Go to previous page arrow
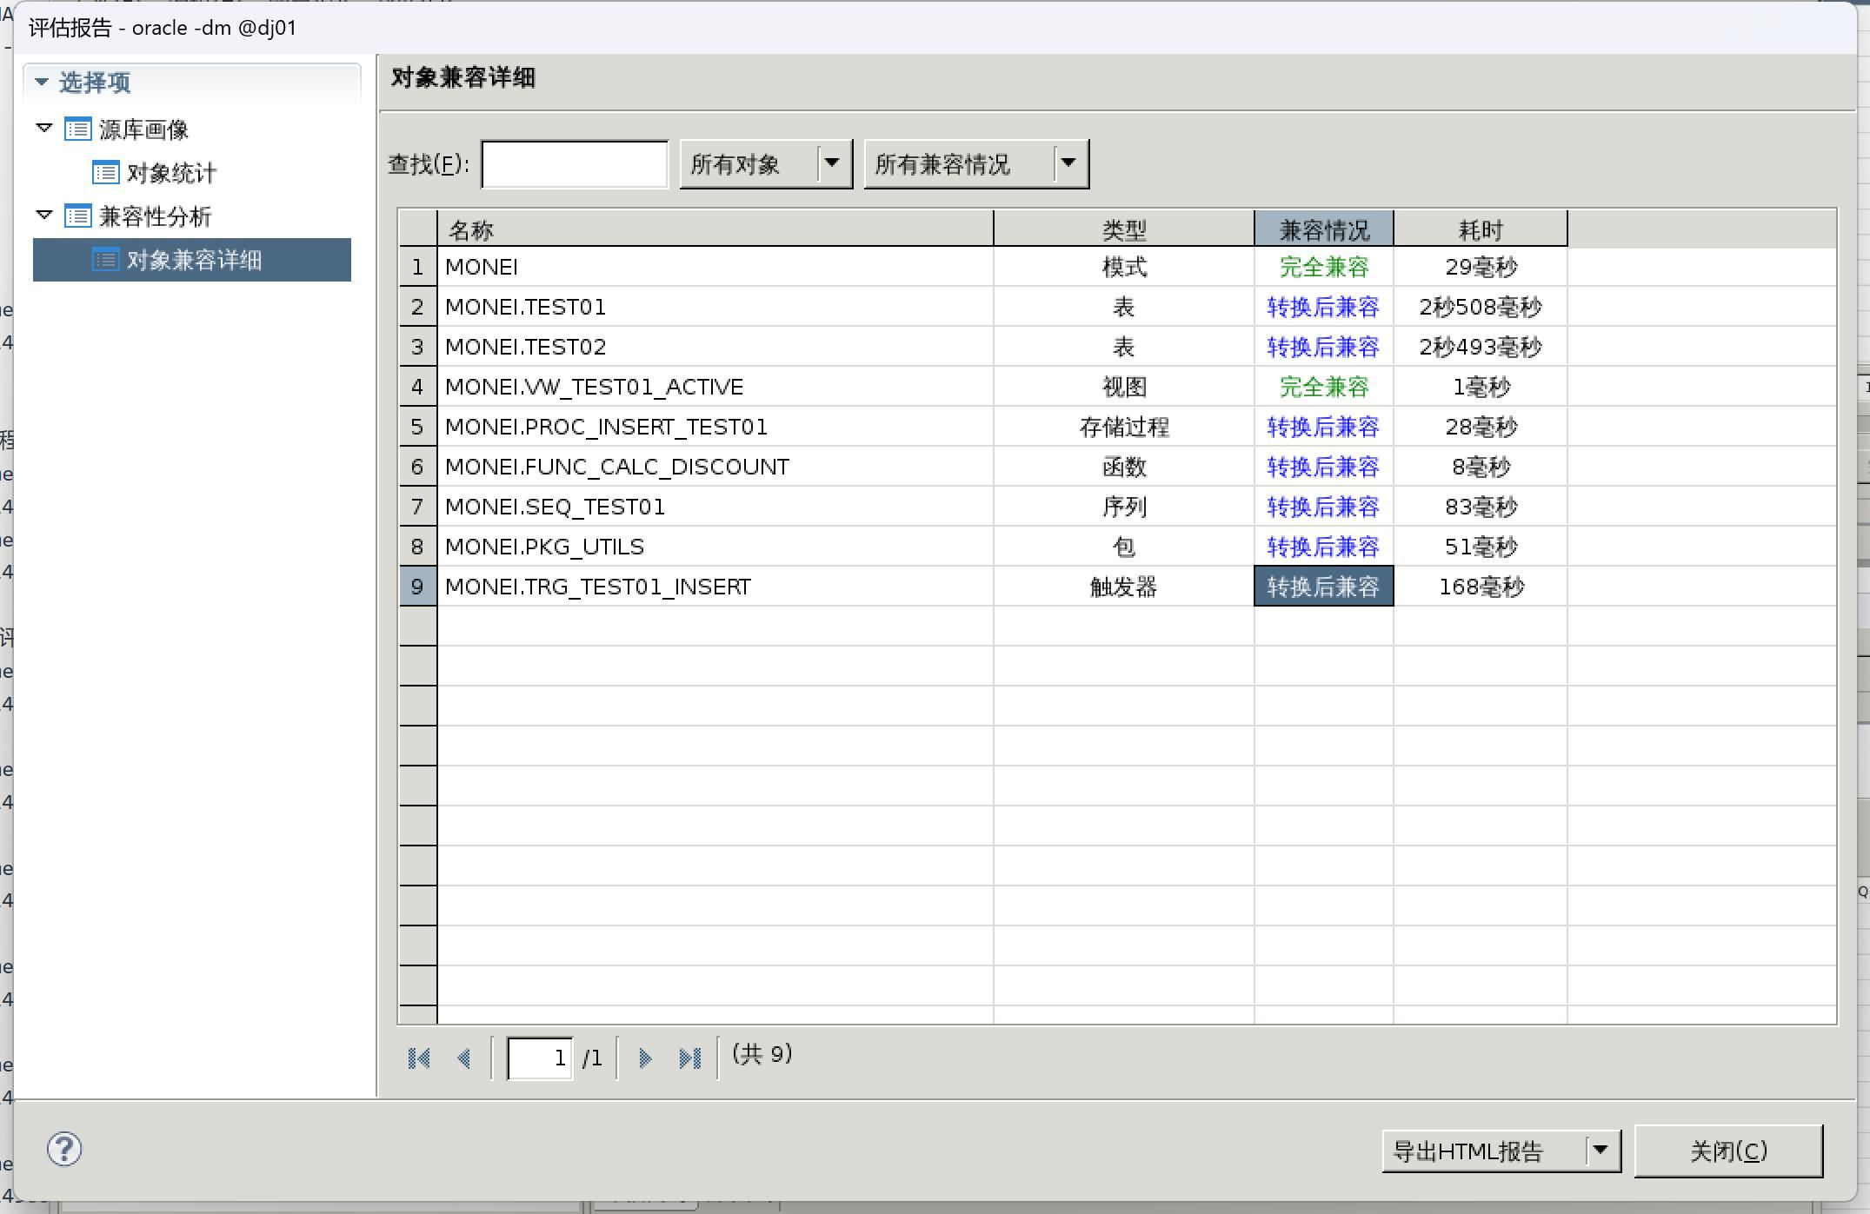 pos(464,1058)
